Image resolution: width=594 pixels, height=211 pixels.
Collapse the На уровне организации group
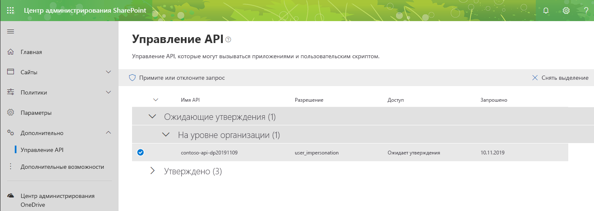(166, 135)
